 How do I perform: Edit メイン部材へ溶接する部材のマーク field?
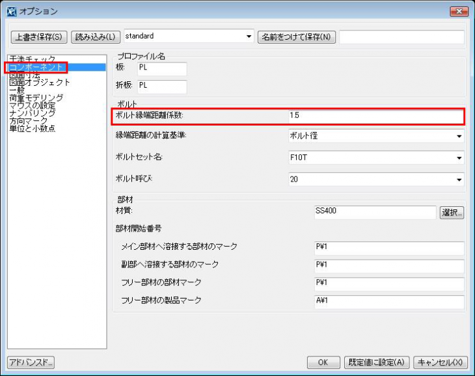click(x=389, y=248)
